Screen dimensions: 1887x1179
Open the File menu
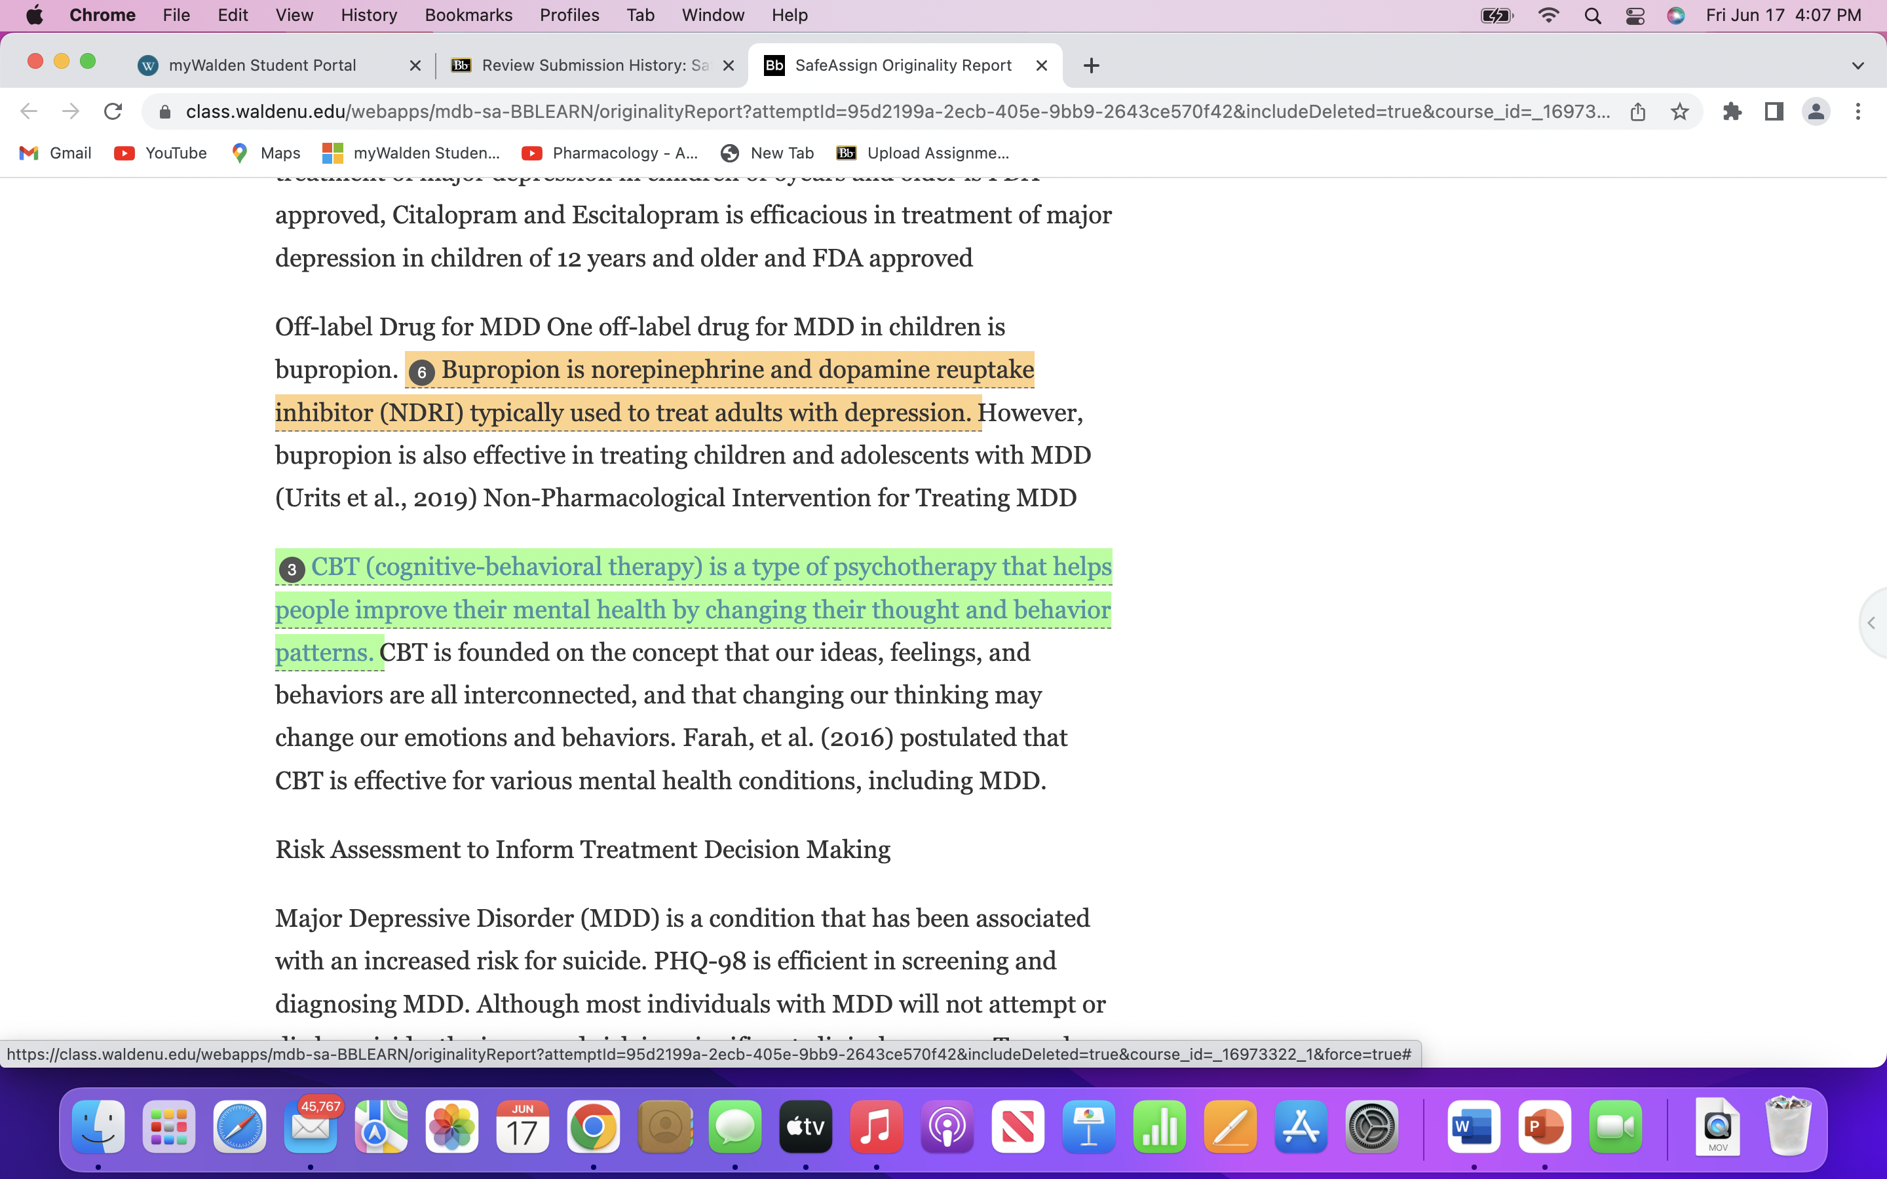(176, 16)
